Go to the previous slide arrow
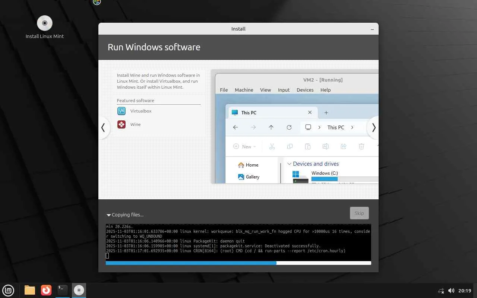Viewport: 477px width, 298px height. click(x=104, y=127)
